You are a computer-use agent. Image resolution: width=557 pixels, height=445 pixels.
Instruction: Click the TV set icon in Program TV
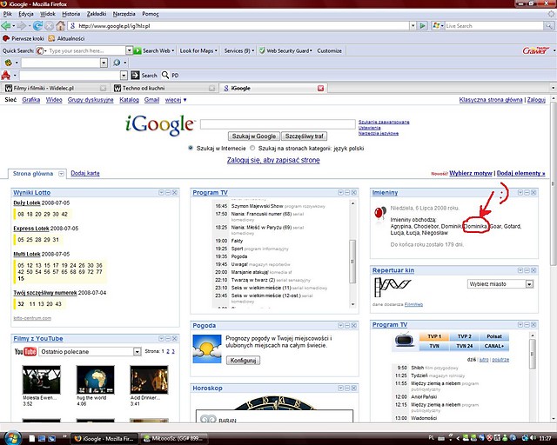tap(404, 340)
